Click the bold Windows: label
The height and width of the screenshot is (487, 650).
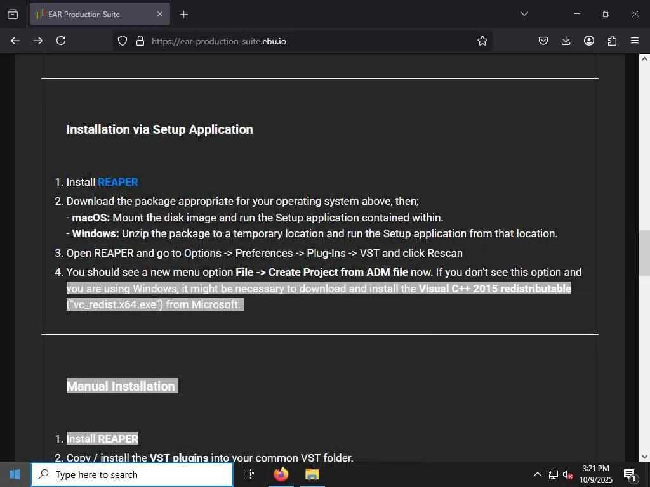coord(96,233)
